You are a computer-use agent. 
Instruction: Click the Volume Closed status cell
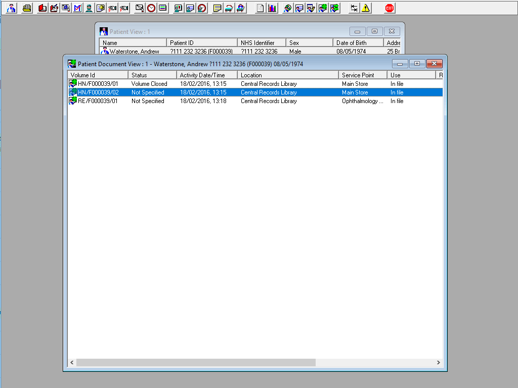[149, 84]
